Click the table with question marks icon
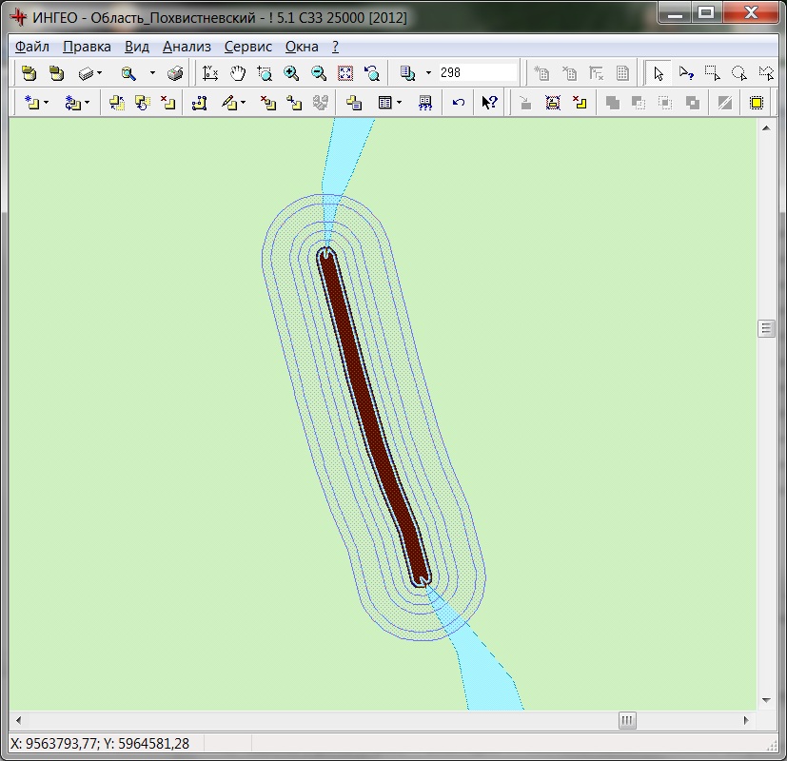 424,103
